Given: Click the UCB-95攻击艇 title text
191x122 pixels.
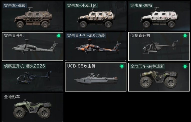Looking at the screenshot, I should coord(81,66).
